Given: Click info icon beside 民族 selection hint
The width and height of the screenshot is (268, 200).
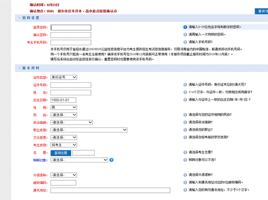Looking at the screenshot, I should pyautogui.click(x=185, y=115).
